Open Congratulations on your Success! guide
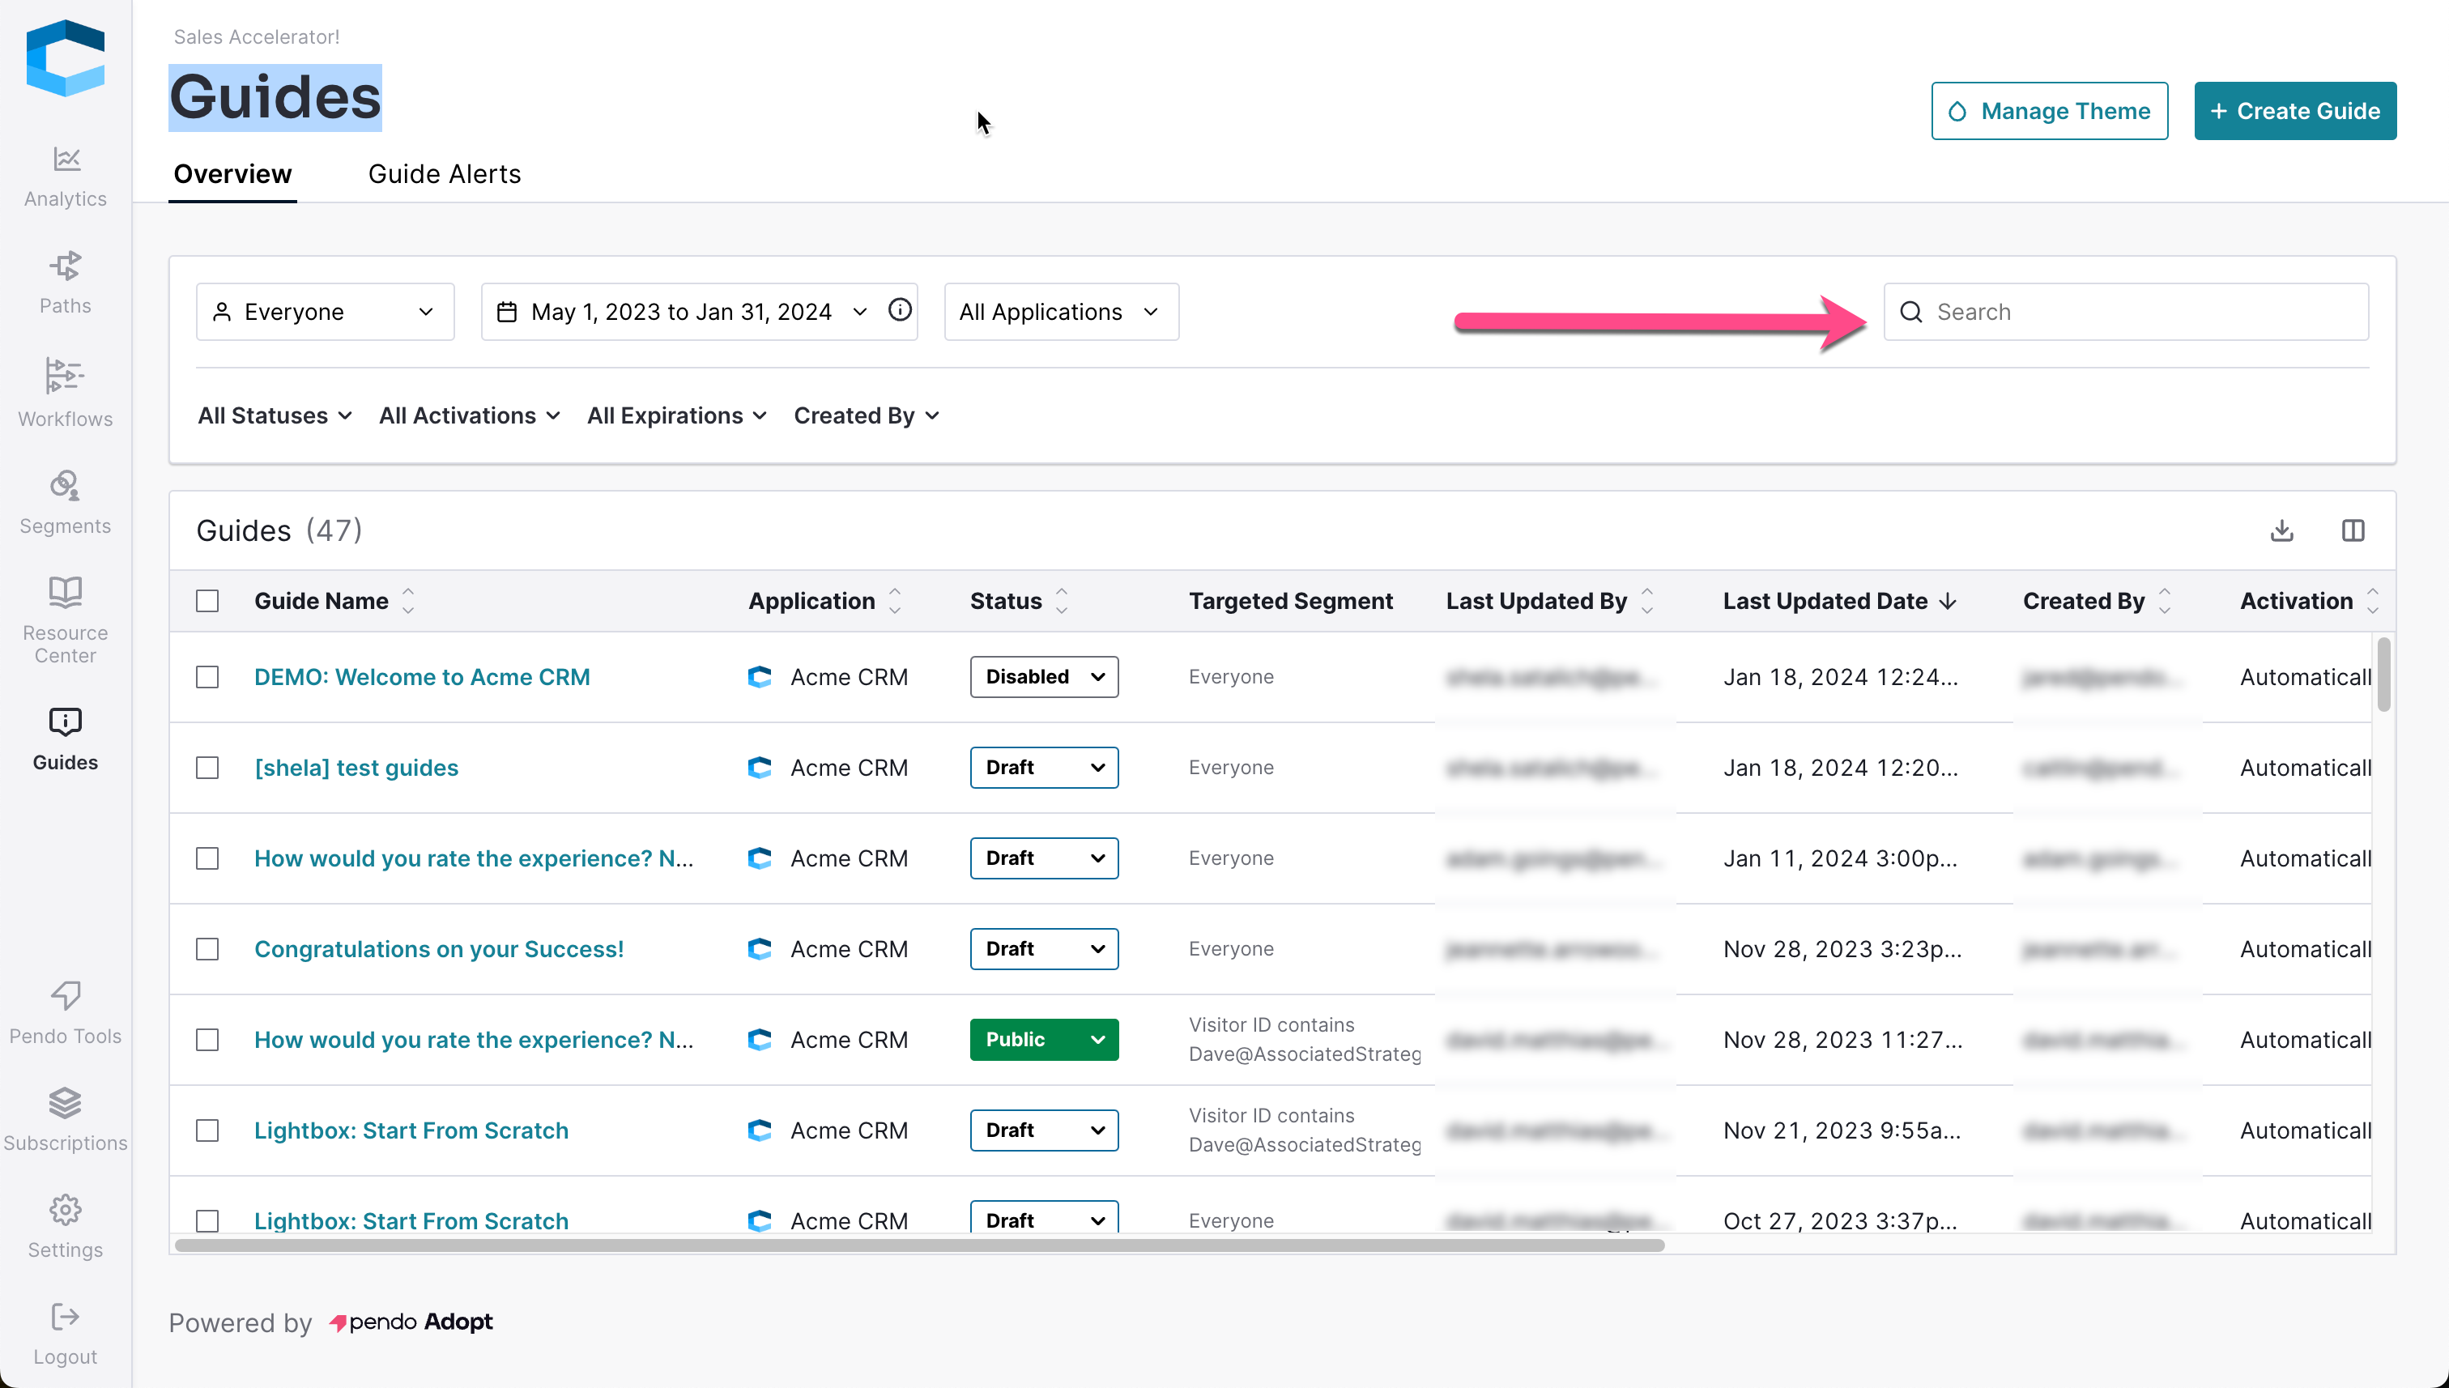The height and width of the screenshot is (1388, 2449). point(440,948)
